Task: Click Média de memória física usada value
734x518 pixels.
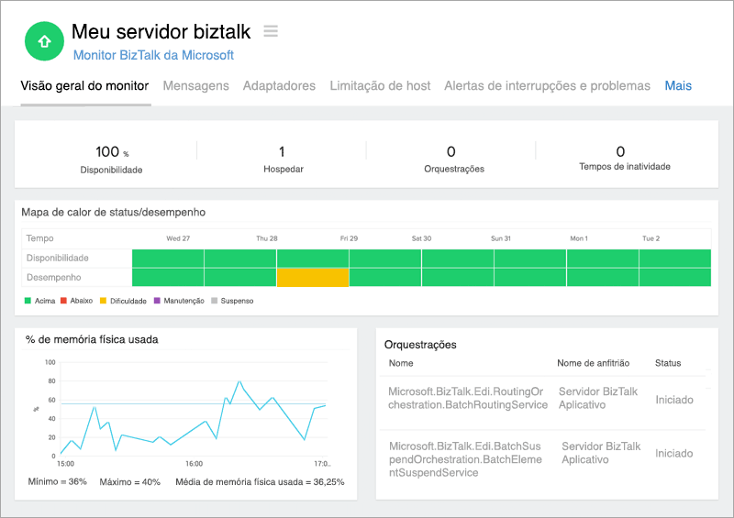Action: click(x=260, y=481)
